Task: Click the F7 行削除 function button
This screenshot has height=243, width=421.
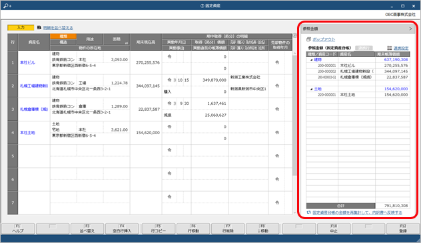Action: (228, 228)
